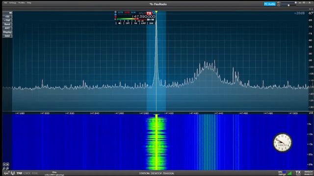
Task: Open the left-side DAX panel
Action: coord(7,36)
